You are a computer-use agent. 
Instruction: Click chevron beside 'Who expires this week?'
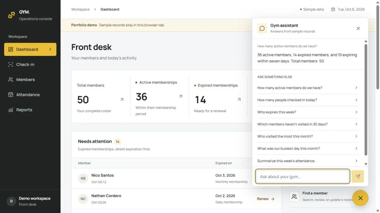tap(356, 112)
